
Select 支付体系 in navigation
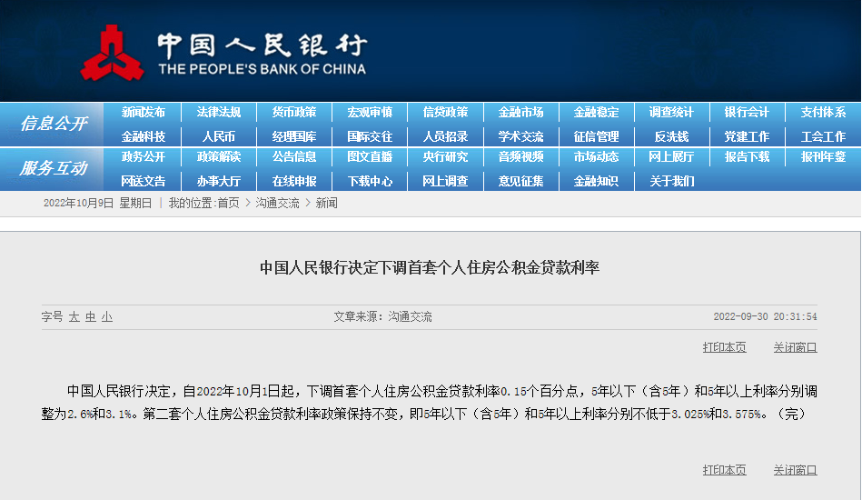pos(823,113)
